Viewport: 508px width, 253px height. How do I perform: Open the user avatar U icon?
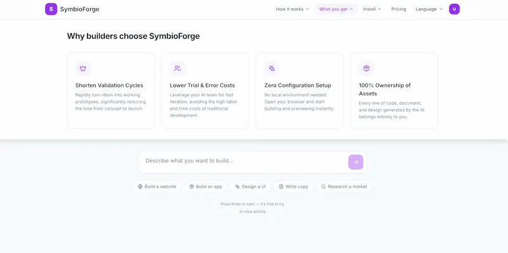tap(454, 9)
